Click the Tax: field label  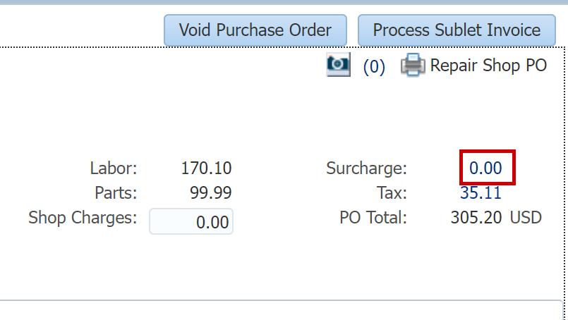(x=392, y=193)
